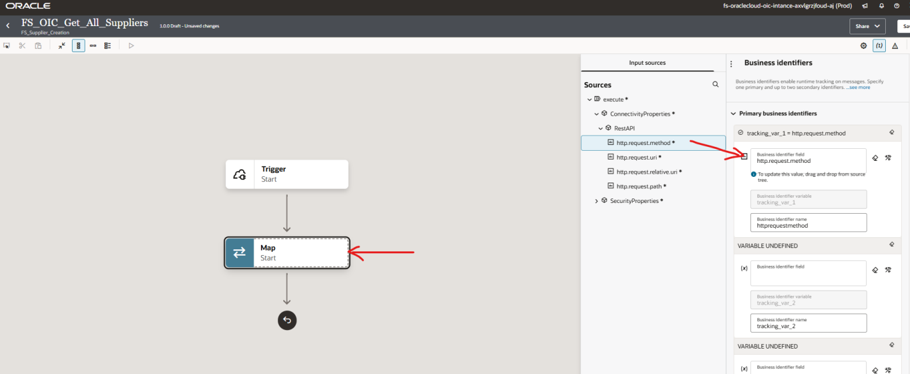Toggle the business identifiers panel button
This screenshot has height=374, width=910.
click(879, 46)
